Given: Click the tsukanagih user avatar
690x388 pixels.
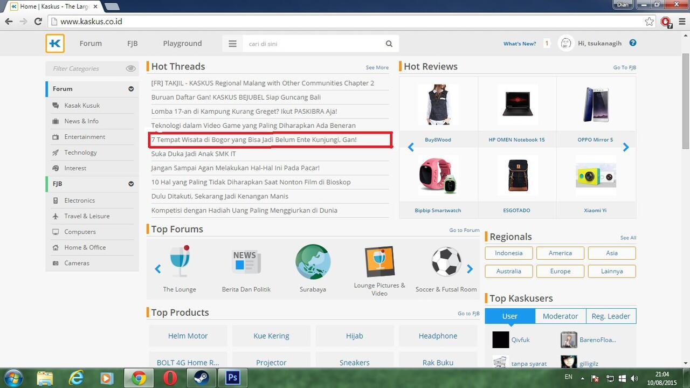Looking at the screenshot, I should pyautogui.click(x=565, y=43).
